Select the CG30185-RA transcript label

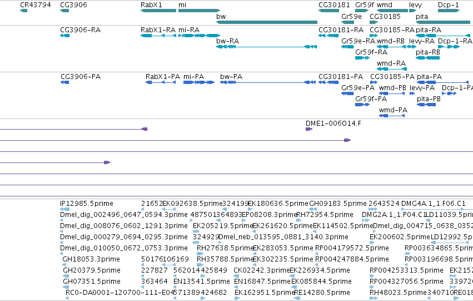(392, 30)
